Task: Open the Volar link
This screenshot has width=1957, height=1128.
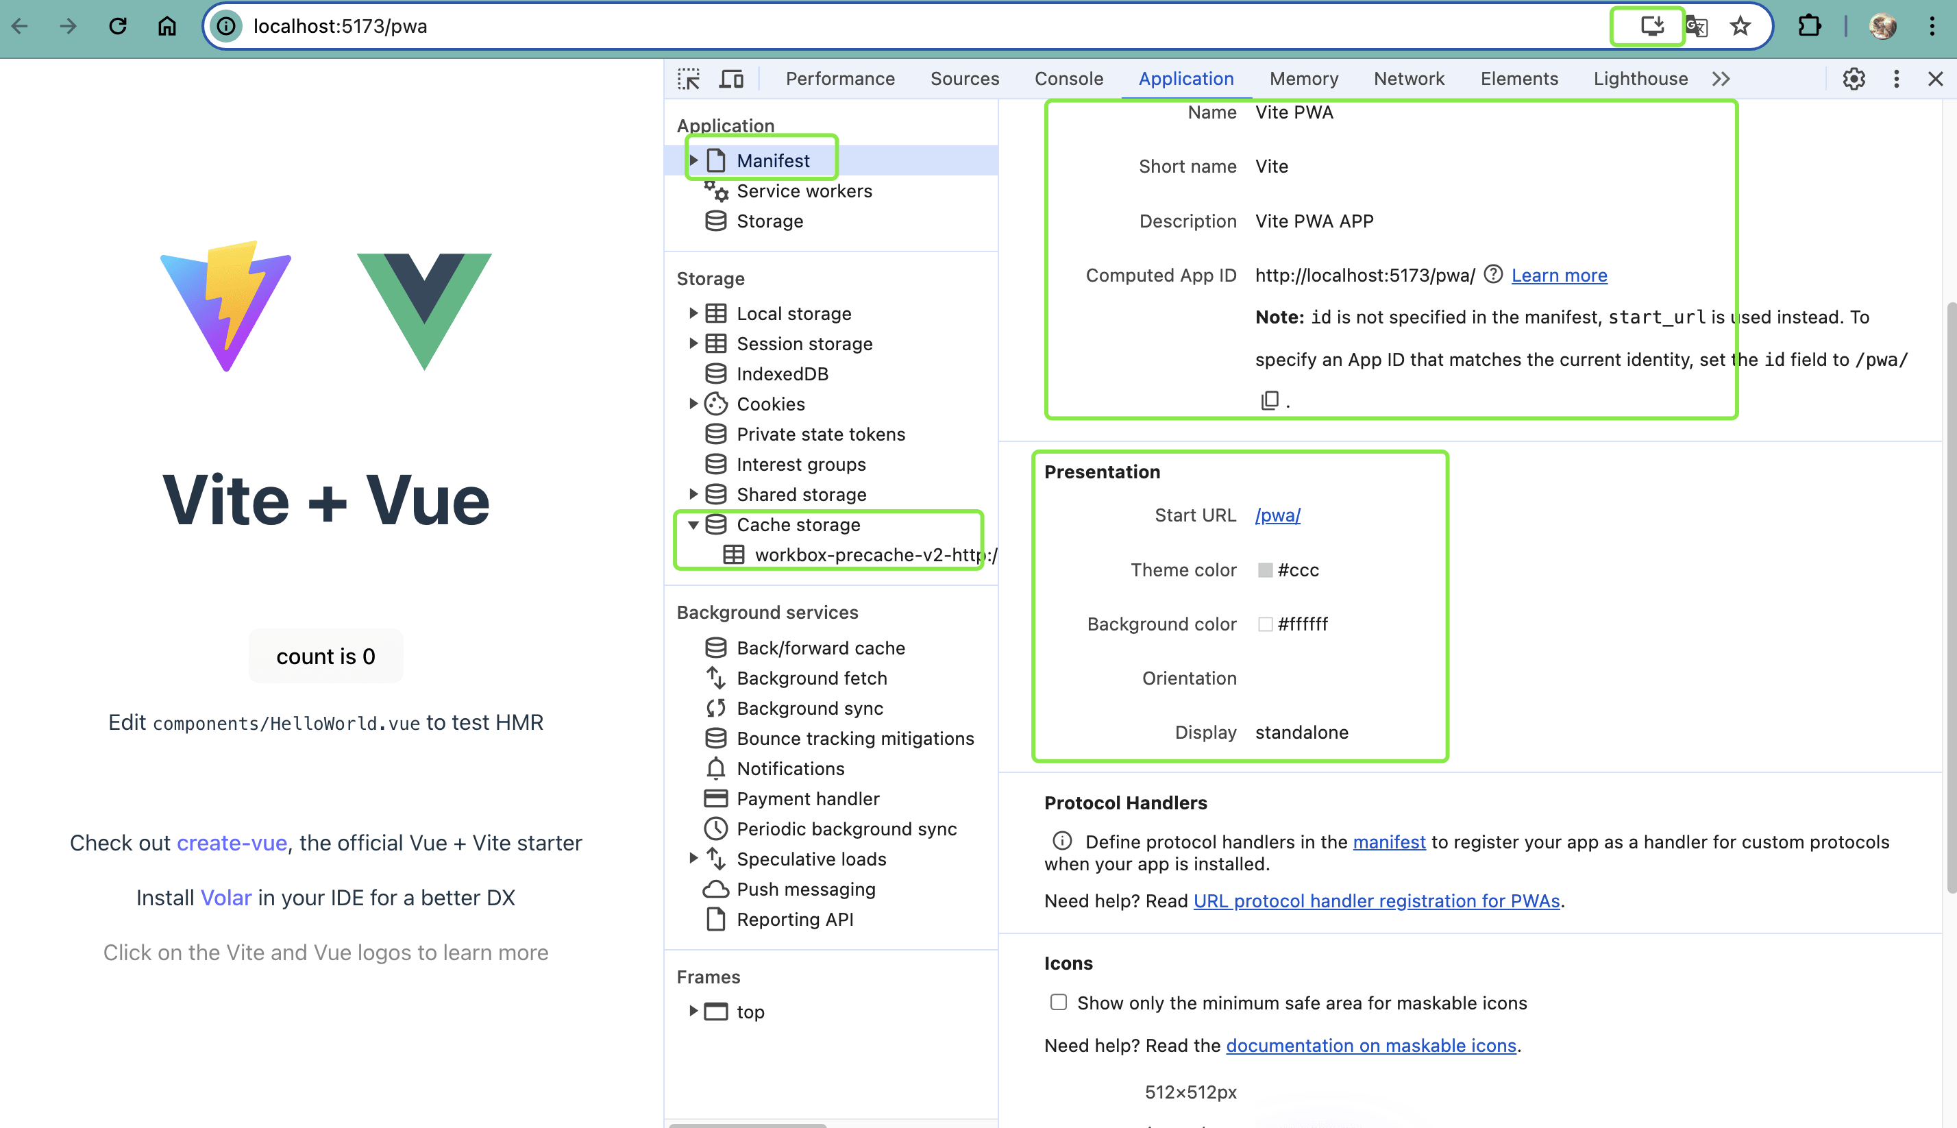Action: click(x=226, y=898)
